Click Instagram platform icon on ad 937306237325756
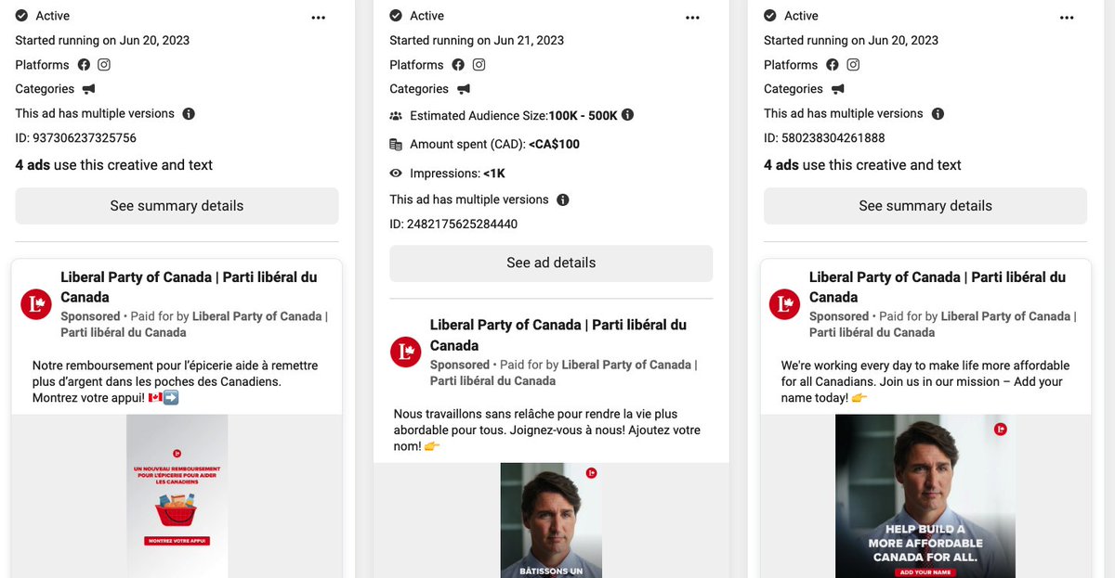The image size is (1115, 578). (x=104, y=65)
